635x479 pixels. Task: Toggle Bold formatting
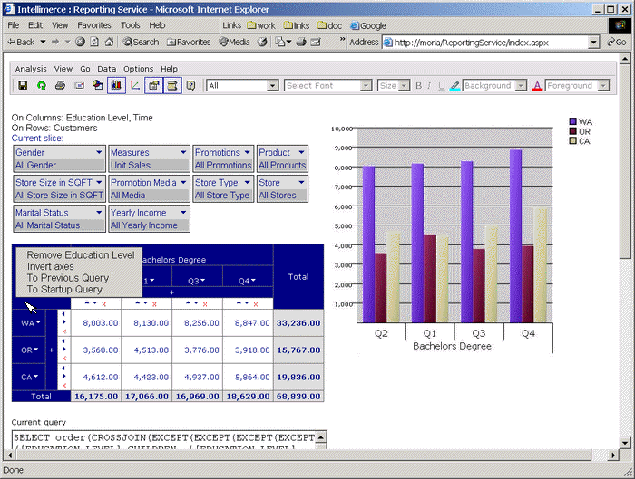click(x=419, y=86)
